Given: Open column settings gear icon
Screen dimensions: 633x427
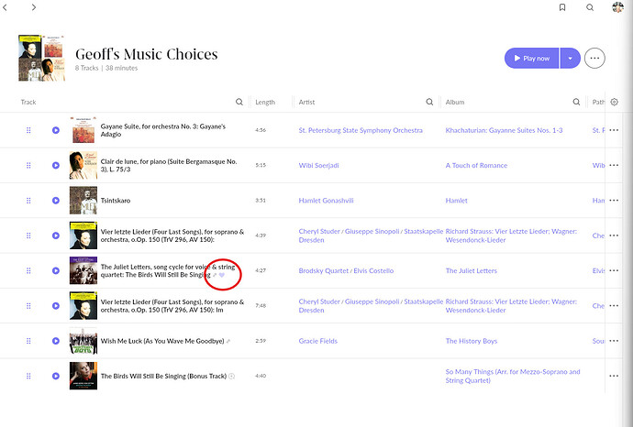Looking at the screenshot, I should 615,102.
